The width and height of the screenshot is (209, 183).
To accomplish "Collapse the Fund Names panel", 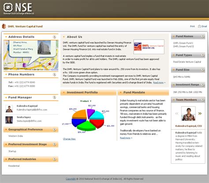I will coord(203,37).
